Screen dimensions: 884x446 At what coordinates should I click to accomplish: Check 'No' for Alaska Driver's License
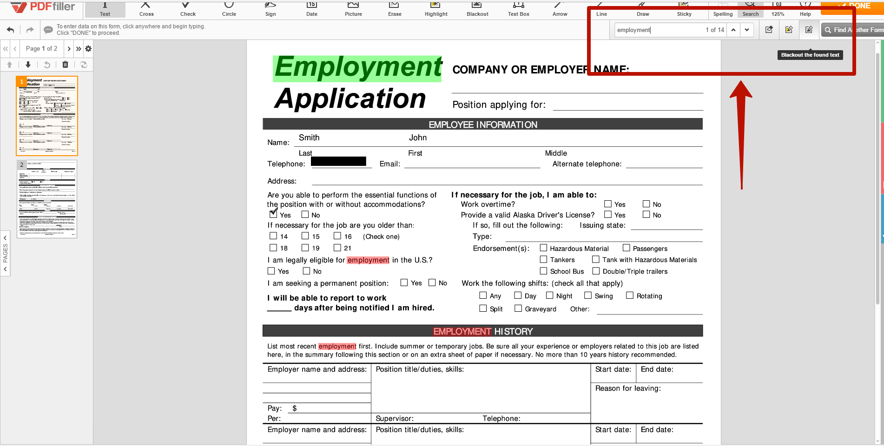[646, 214]
